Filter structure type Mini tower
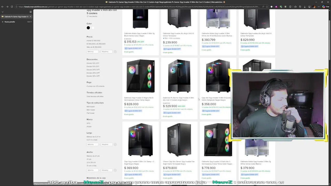This screenshot has height=186, width=331. pyautogui.click(x=91, y=110)
